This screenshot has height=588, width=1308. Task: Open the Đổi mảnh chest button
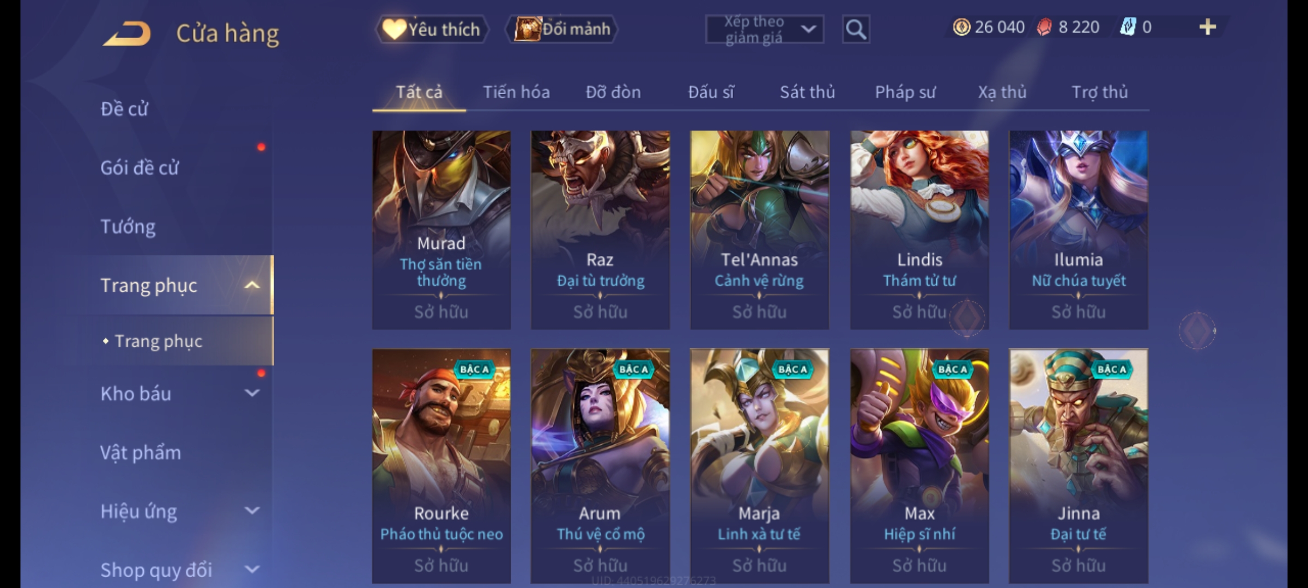pyautogui.click(x=562, y=29)
